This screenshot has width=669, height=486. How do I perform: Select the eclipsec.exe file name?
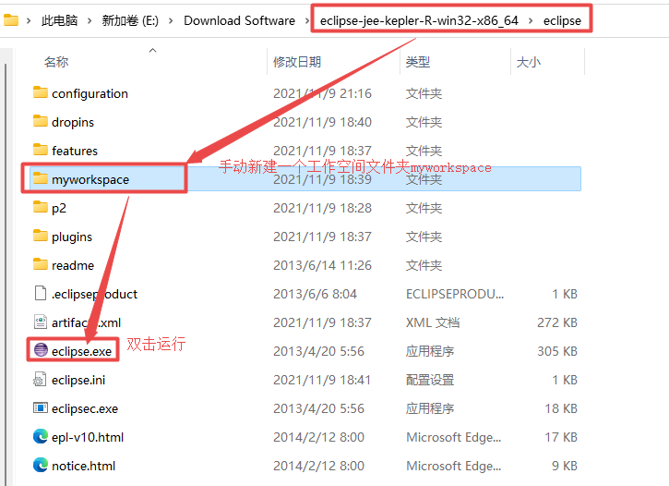point(85,408)
